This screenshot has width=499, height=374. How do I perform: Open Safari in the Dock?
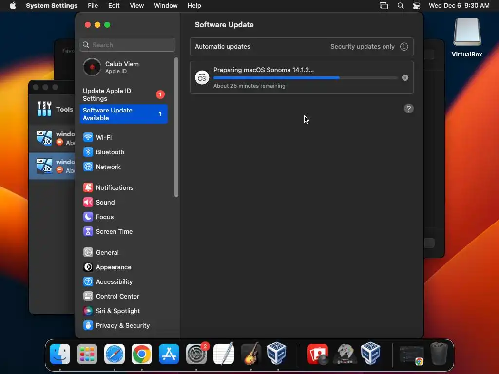click(x=115, y=354)
